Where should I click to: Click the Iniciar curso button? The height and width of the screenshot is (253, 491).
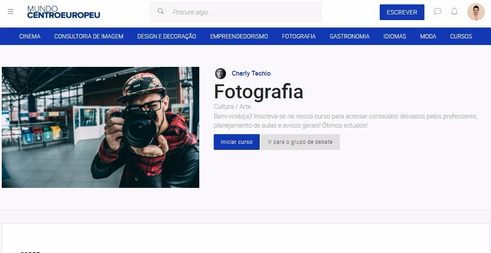pos(237,142)
